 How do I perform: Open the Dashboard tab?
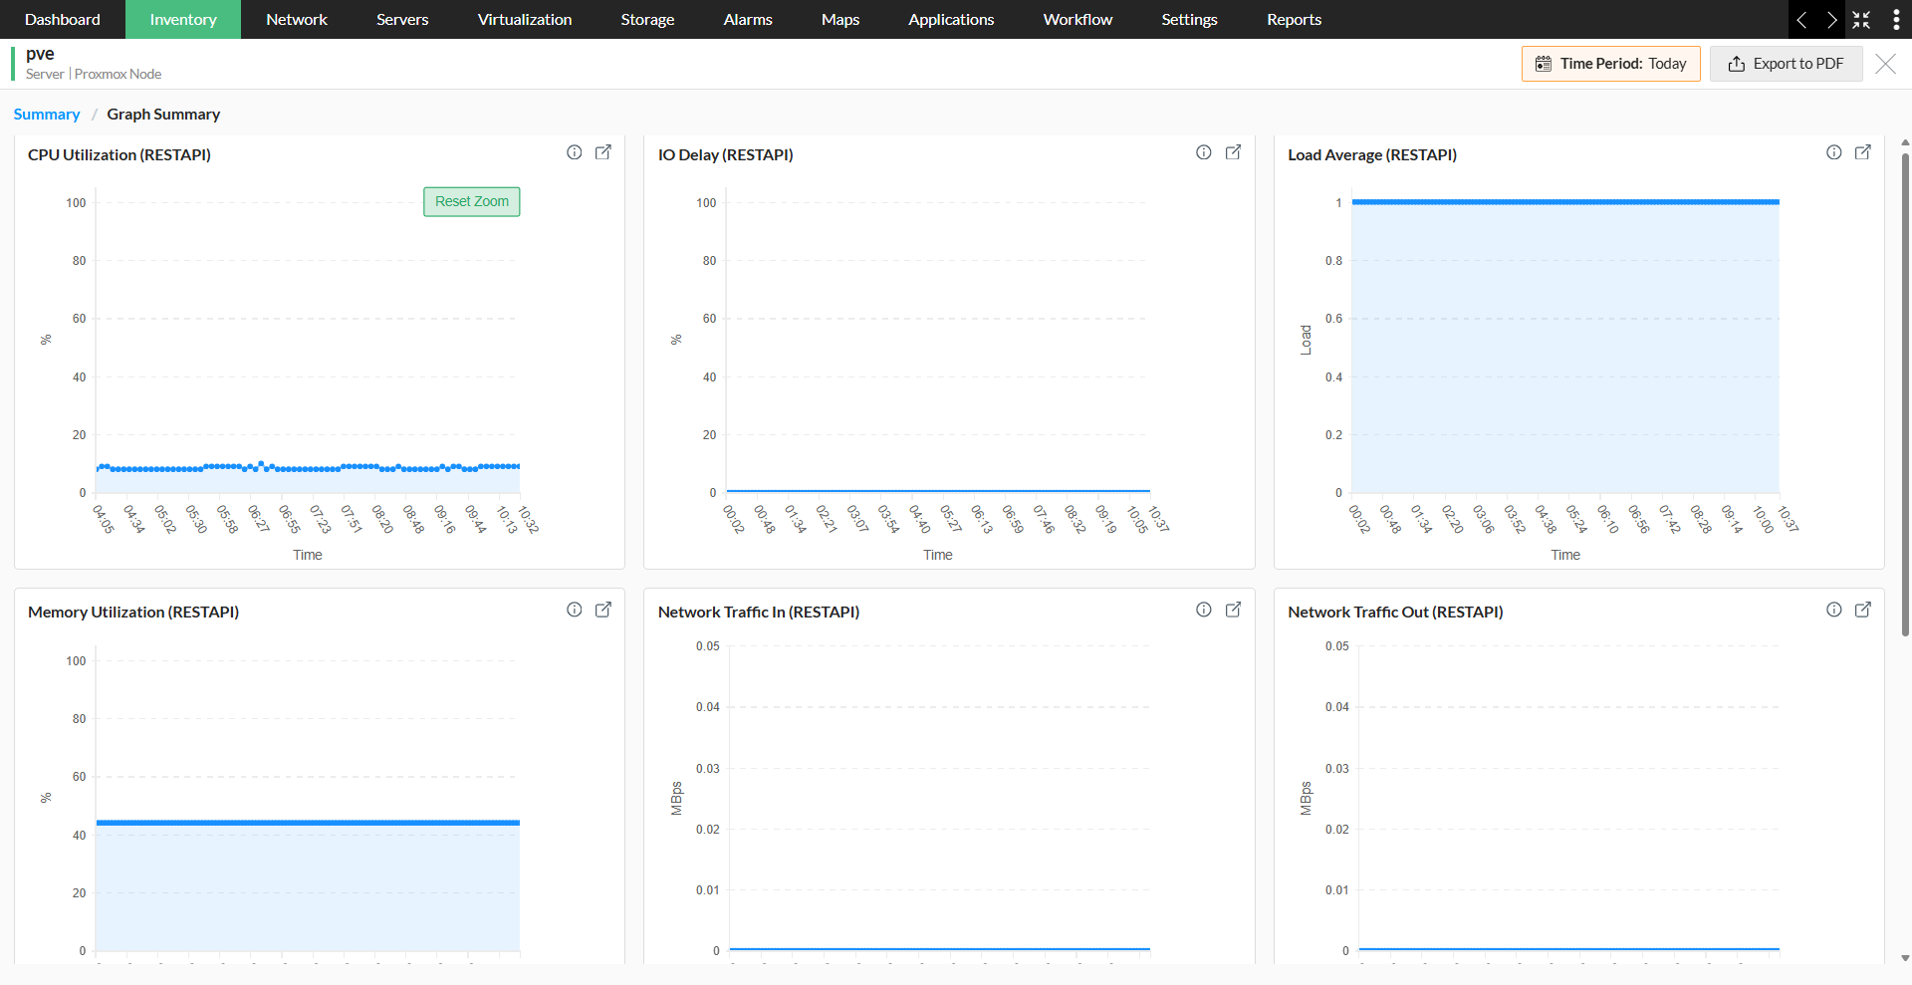click(63, 19)
